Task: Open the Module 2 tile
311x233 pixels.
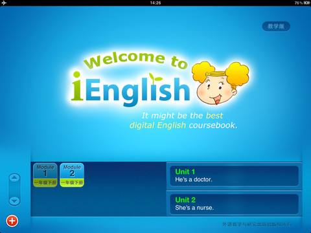Action: click(72, 175)
